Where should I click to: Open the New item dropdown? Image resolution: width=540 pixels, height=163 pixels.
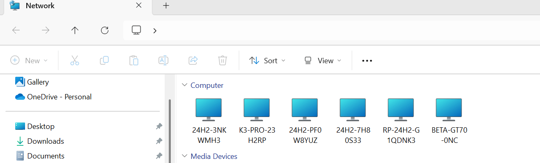(x=29, y=60)
